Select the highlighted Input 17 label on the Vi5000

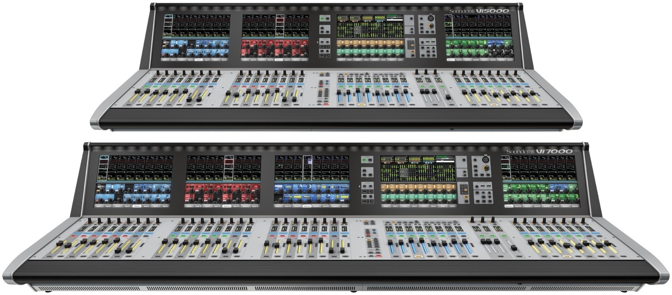click(451, 60)
